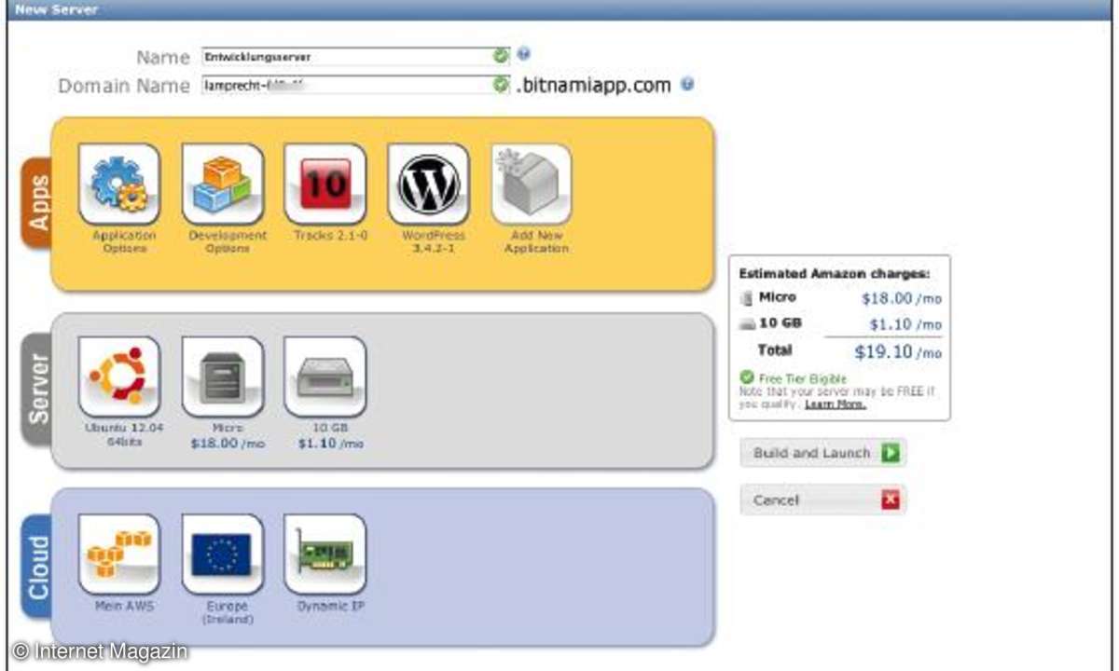
Task: Click the help icon beside the Name field
Action: click(523, 54)
